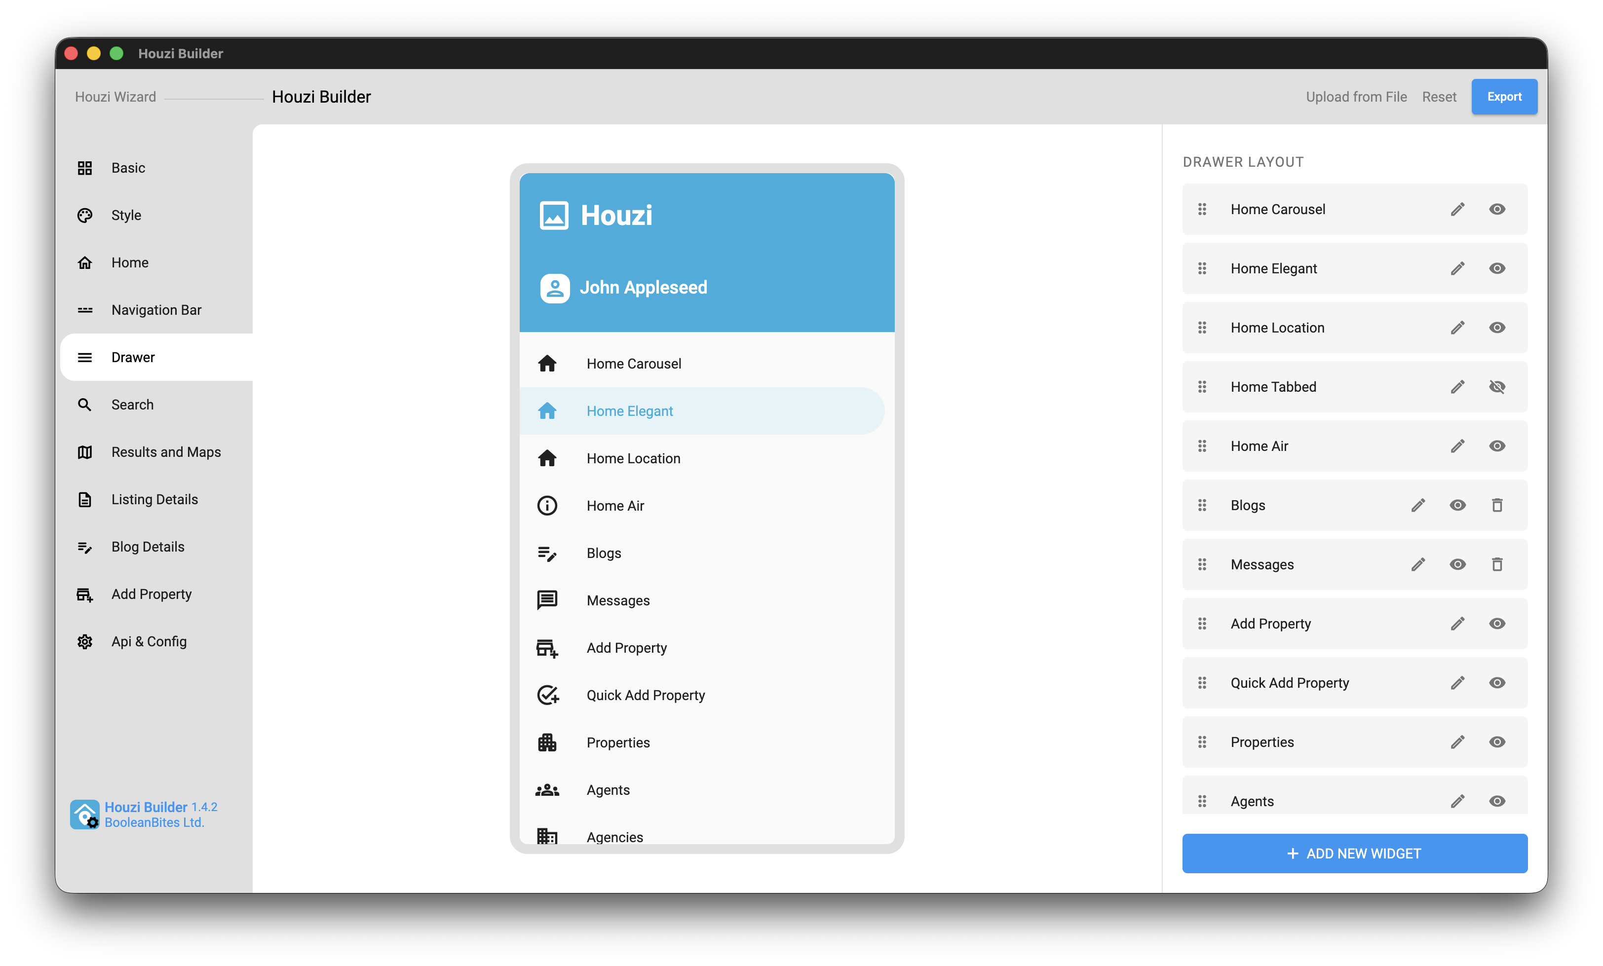This screenshot has height=966, width=1603.
Task: Click Agents item in phone preview
Action: pyautogui.click(x=707, y=790)
